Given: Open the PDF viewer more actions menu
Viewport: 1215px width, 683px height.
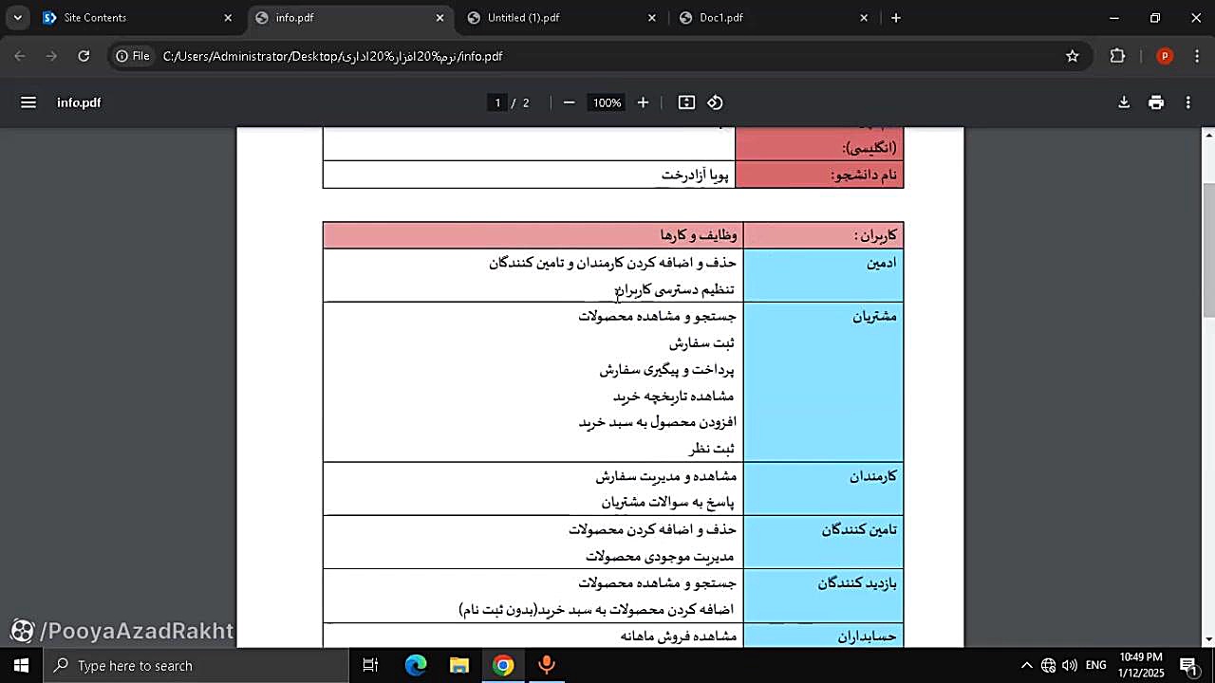Looking at the screenshot, I should [1188, 102].
